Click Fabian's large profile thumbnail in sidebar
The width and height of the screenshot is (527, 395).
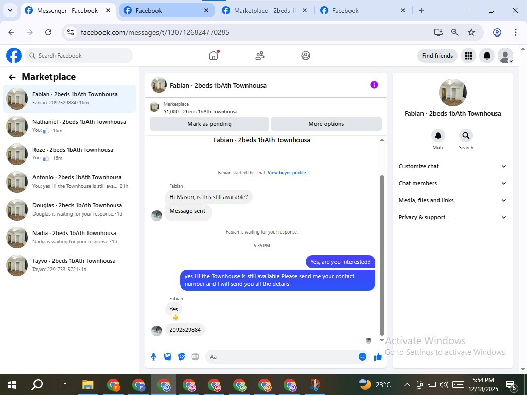click(452, 93)
